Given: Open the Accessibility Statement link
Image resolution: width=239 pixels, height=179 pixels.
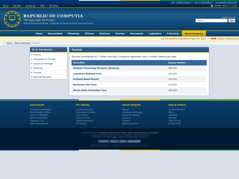Looking at the screenshot, I should coord(226,2).
